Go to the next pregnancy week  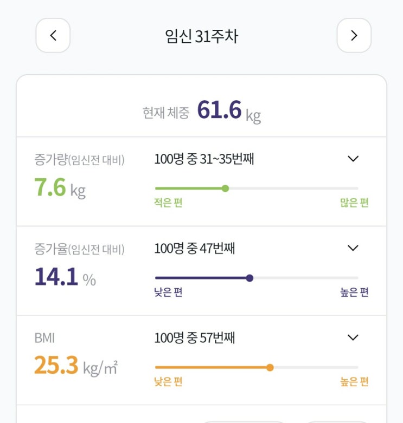(354, 35)
